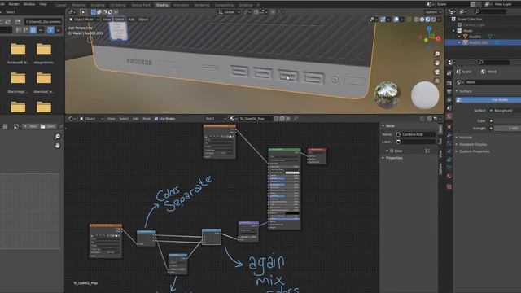This screenshot has width=521, height=293.
Task: Click the file browser path field
Action: 43,22
